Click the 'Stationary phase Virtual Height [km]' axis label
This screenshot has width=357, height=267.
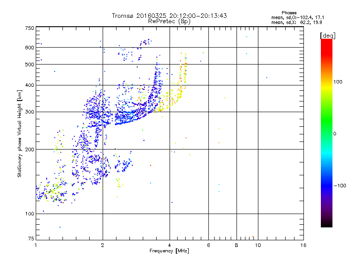tap(20, 133)
